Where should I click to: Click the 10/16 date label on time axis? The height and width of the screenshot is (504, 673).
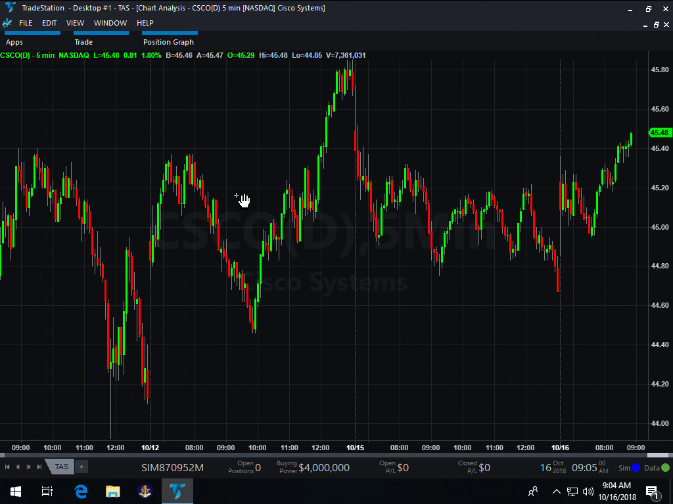point(560,448)
